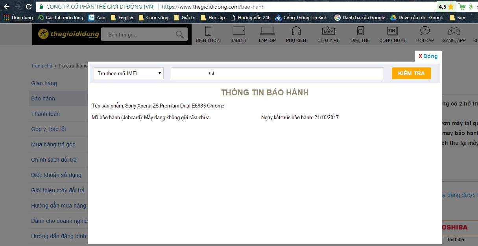Click the Trang chủ breadcrumb link
This screenshot has height=246, width=478.
pyautogui.click(x=42, y=66)
